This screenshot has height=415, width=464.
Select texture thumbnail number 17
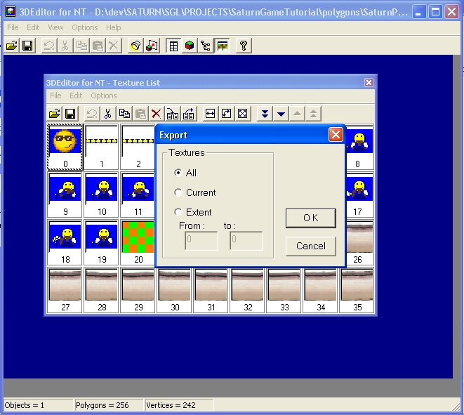click(359, 195)
